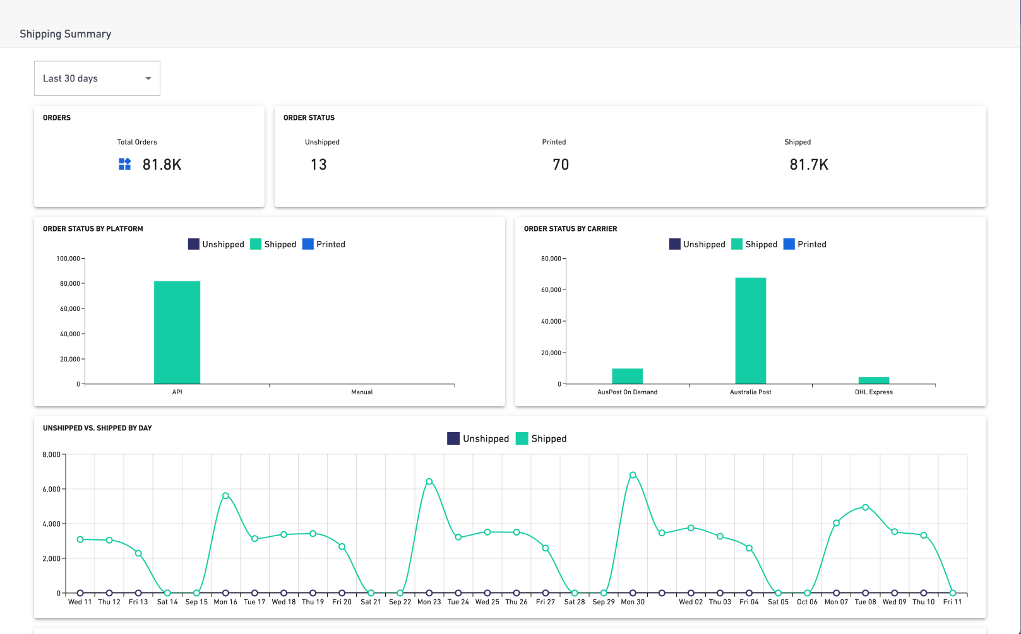Image resolution: width=1021 pixels, height=634 pixels.
Task: Click the Total Orders dashboard icon
Action: pos(125,164)
